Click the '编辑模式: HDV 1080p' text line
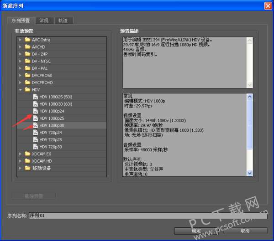Image resolution: width=274 pixels, height=241 pixels. [x=145, y=101]
